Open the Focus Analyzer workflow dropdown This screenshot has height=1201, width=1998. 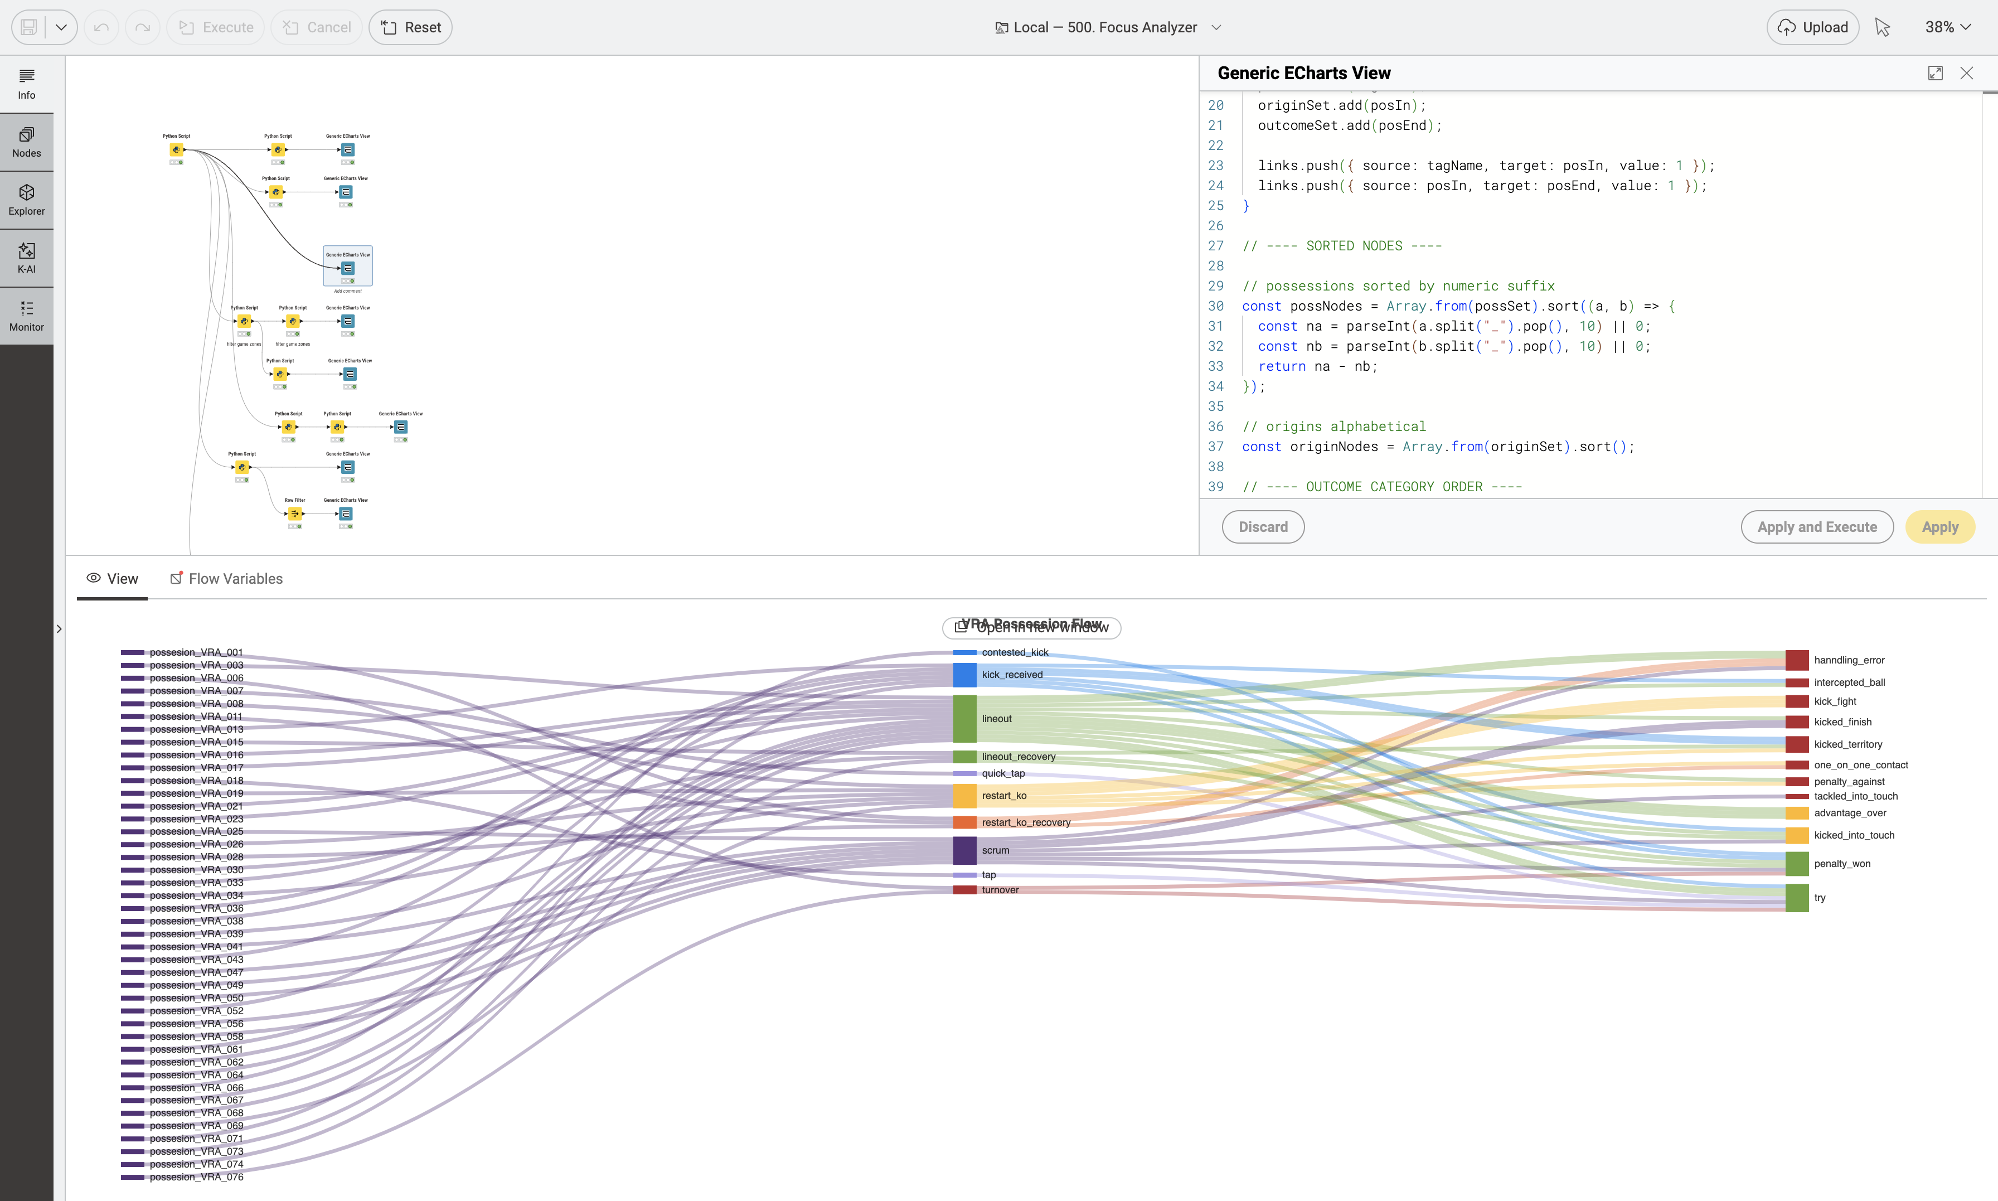(x=1216, y=27)
